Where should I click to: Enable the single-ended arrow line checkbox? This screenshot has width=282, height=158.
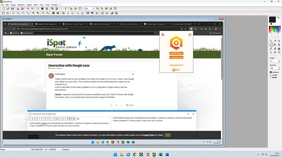[271, 75]
